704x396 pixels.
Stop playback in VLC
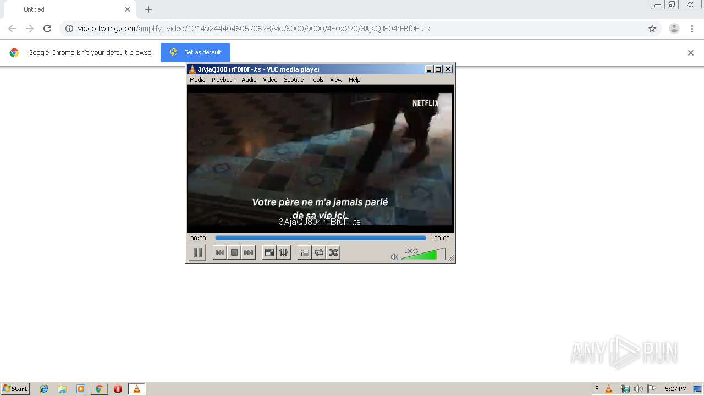point(234,252)
